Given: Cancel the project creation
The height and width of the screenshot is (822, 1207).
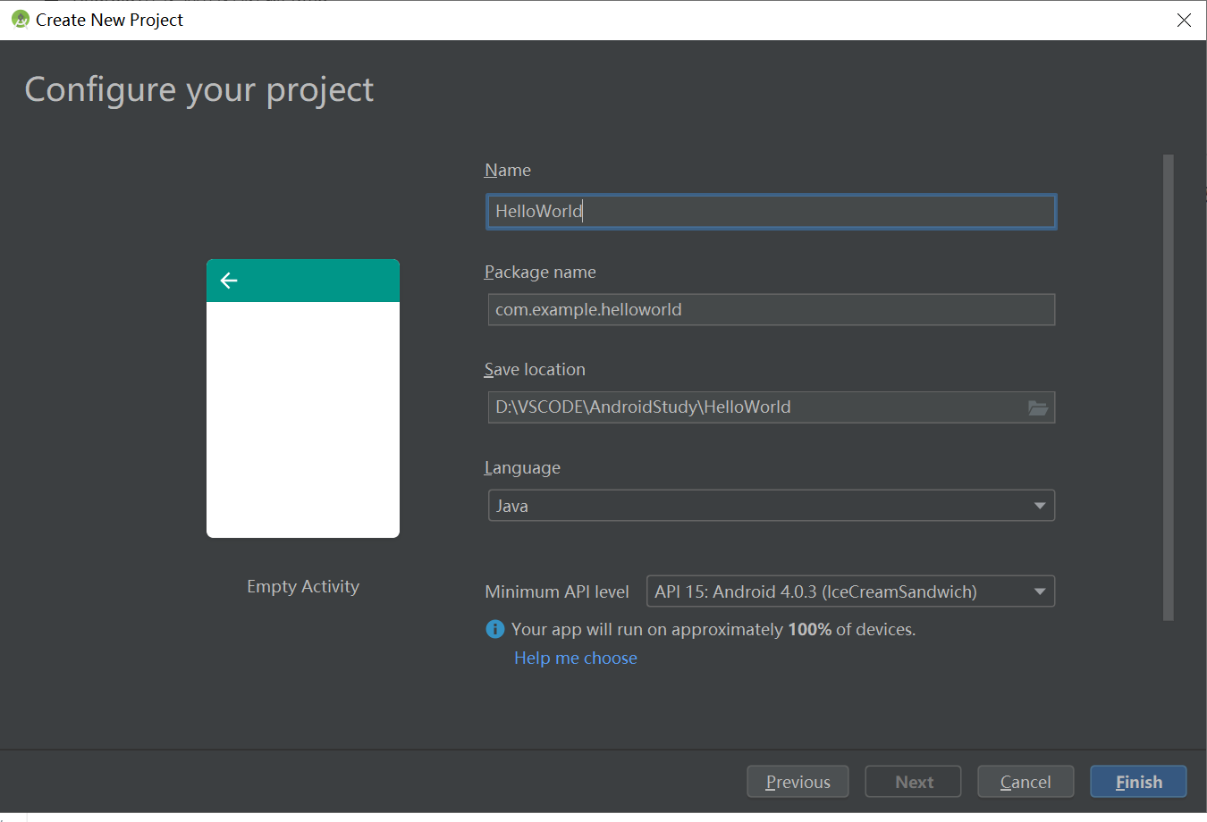Looking at the screenshot, I should coord(1026,782).
